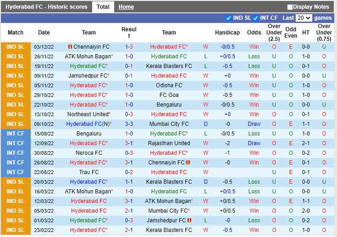This screenshot has width=337, height=237.
Task: Click ATK Mohun Bagan team in 26/11/22 row
Action: click(x=88, y=56)
